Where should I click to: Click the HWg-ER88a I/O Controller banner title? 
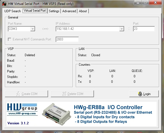[108, 107]
